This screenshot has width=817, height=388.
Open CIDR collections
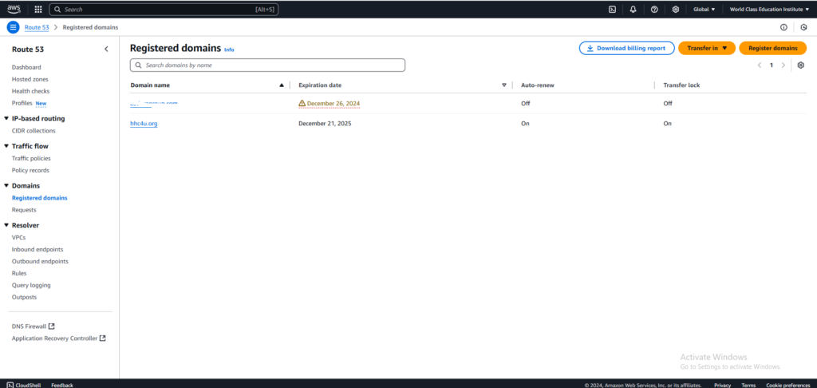click(34, 131)
